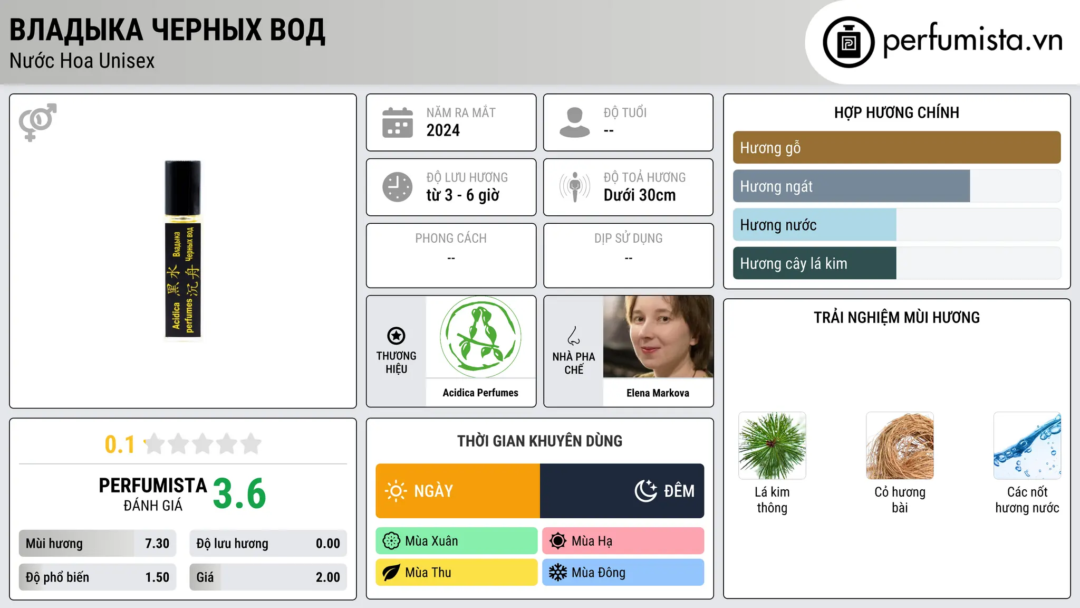Screen dimensions: 1080x608
Task: Click the leaf icon for Mùa Thu
Action: click(391, 573)
